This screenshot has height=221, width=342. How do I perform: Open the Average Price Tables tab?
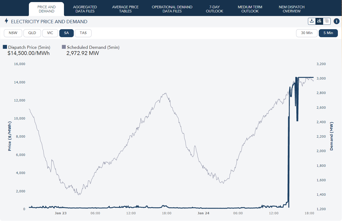pyautogui.click(x=125, y=9)
